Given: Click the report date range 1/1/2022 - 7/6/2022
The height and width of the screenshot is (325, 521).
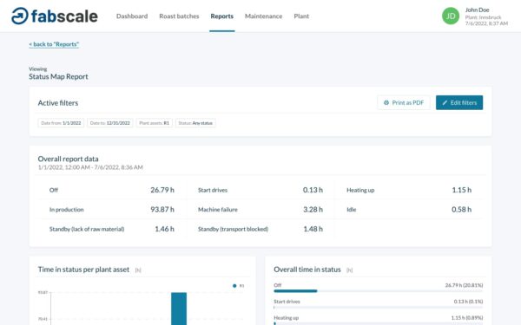Looking at the screenshot, I should click(x=90, y=167).
